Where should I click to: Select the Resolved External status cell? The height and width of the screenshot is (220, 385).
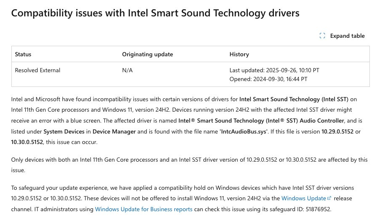[37, 70]
